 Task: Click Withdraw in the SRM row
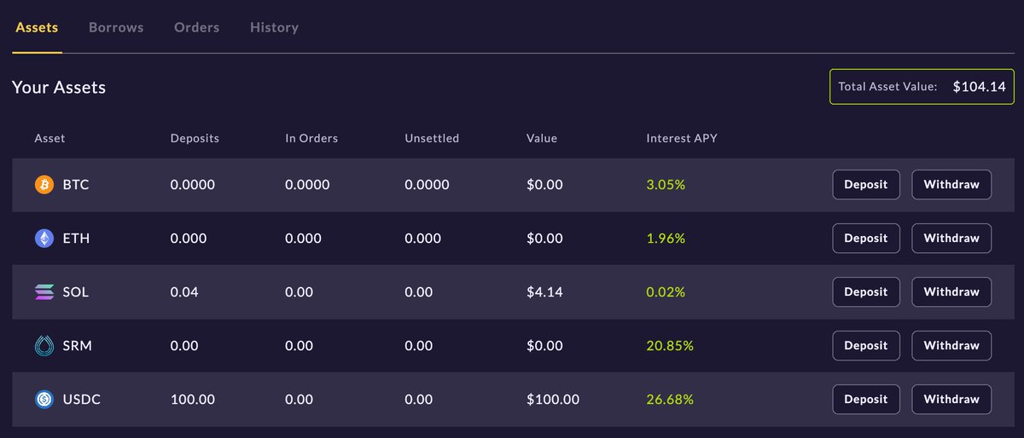pyautogui.click(x=951, y=345)
